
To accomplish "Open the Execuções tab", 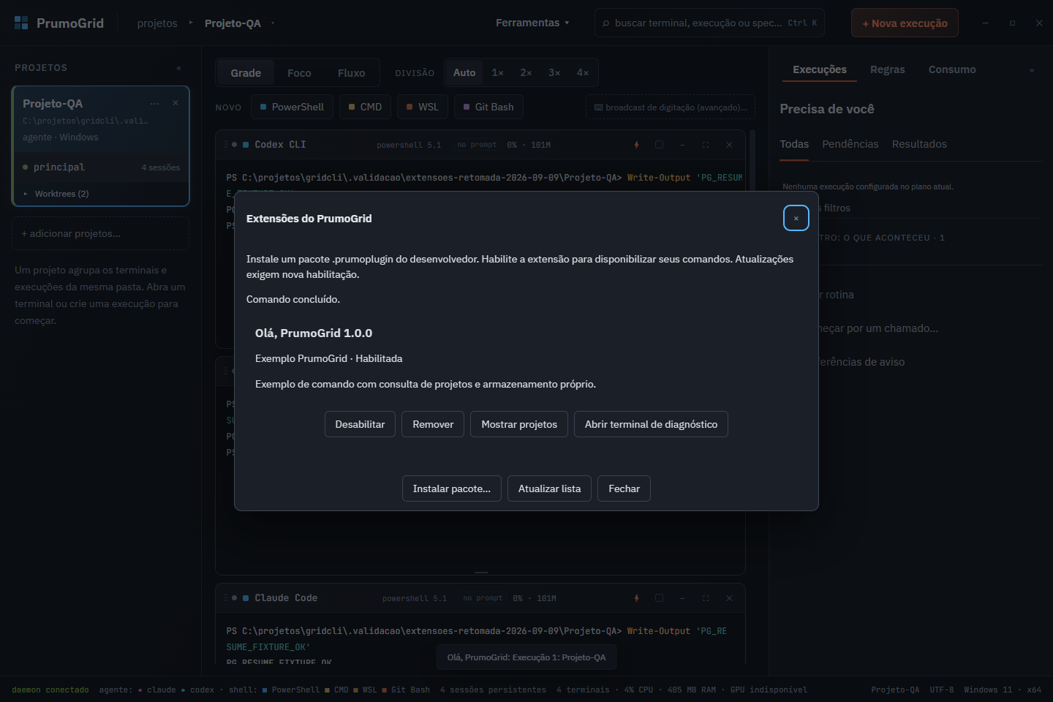I will (820, 69).
